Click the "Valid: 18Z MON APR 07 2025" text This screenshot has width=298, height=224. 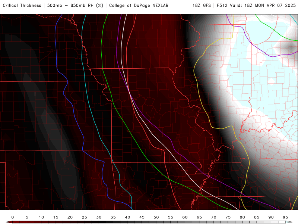tap(263, 6)
